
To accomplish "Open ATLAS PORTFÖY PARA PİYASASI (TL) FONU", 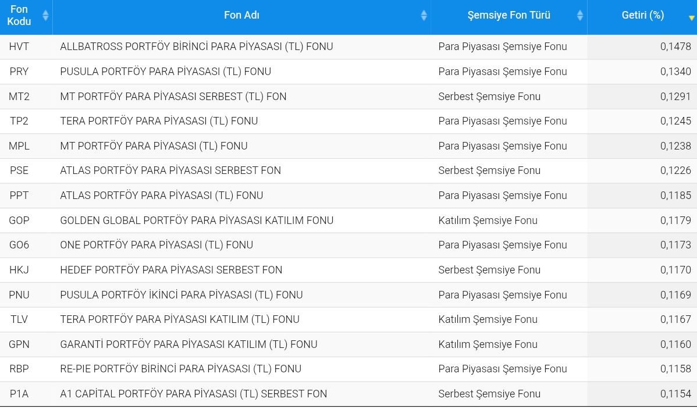I will (x=161, y=195).
